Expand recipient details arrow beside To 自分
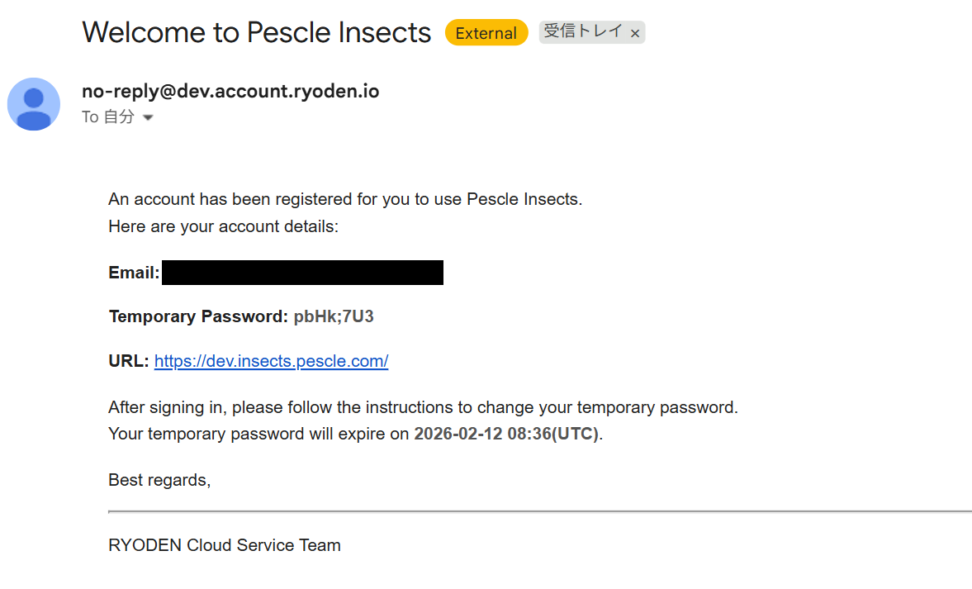972x589 pixels. point(148,118)
